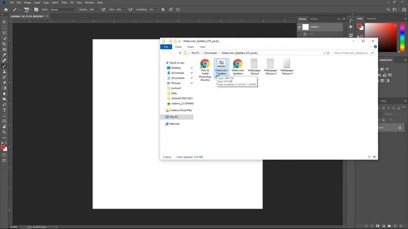Open the Image menu in Photoshop
408x229 pixels.
[x=27, y=3]
